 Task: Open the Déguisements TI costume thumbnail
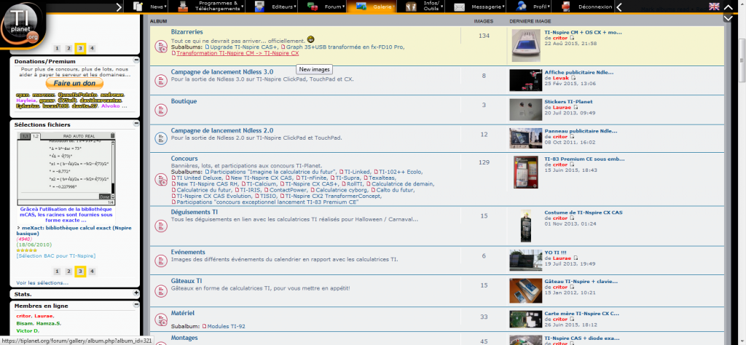pyautogui.click(x=526, y=226)
